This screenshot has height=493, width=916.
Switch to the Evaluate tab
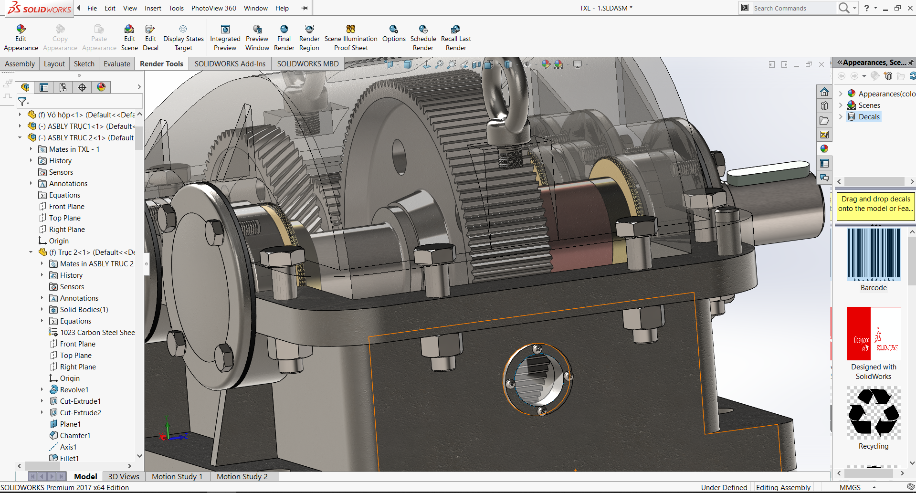[117, 64]
